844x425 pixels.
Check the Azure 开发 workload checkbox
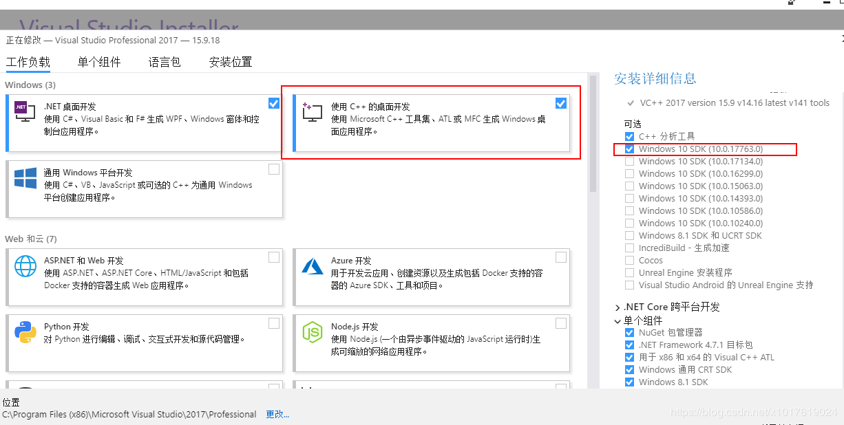(561, 257)
